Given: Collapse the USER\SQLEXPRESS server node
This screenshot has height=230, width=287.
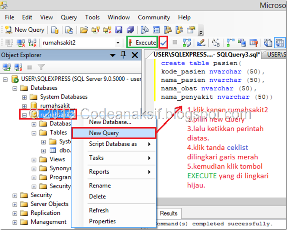Looking at the screenshot, I should (x=5, y=80).
